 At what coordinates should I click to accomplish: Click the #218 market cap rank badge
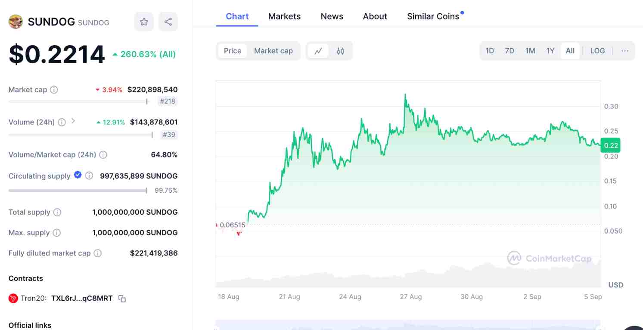[168, 102]
